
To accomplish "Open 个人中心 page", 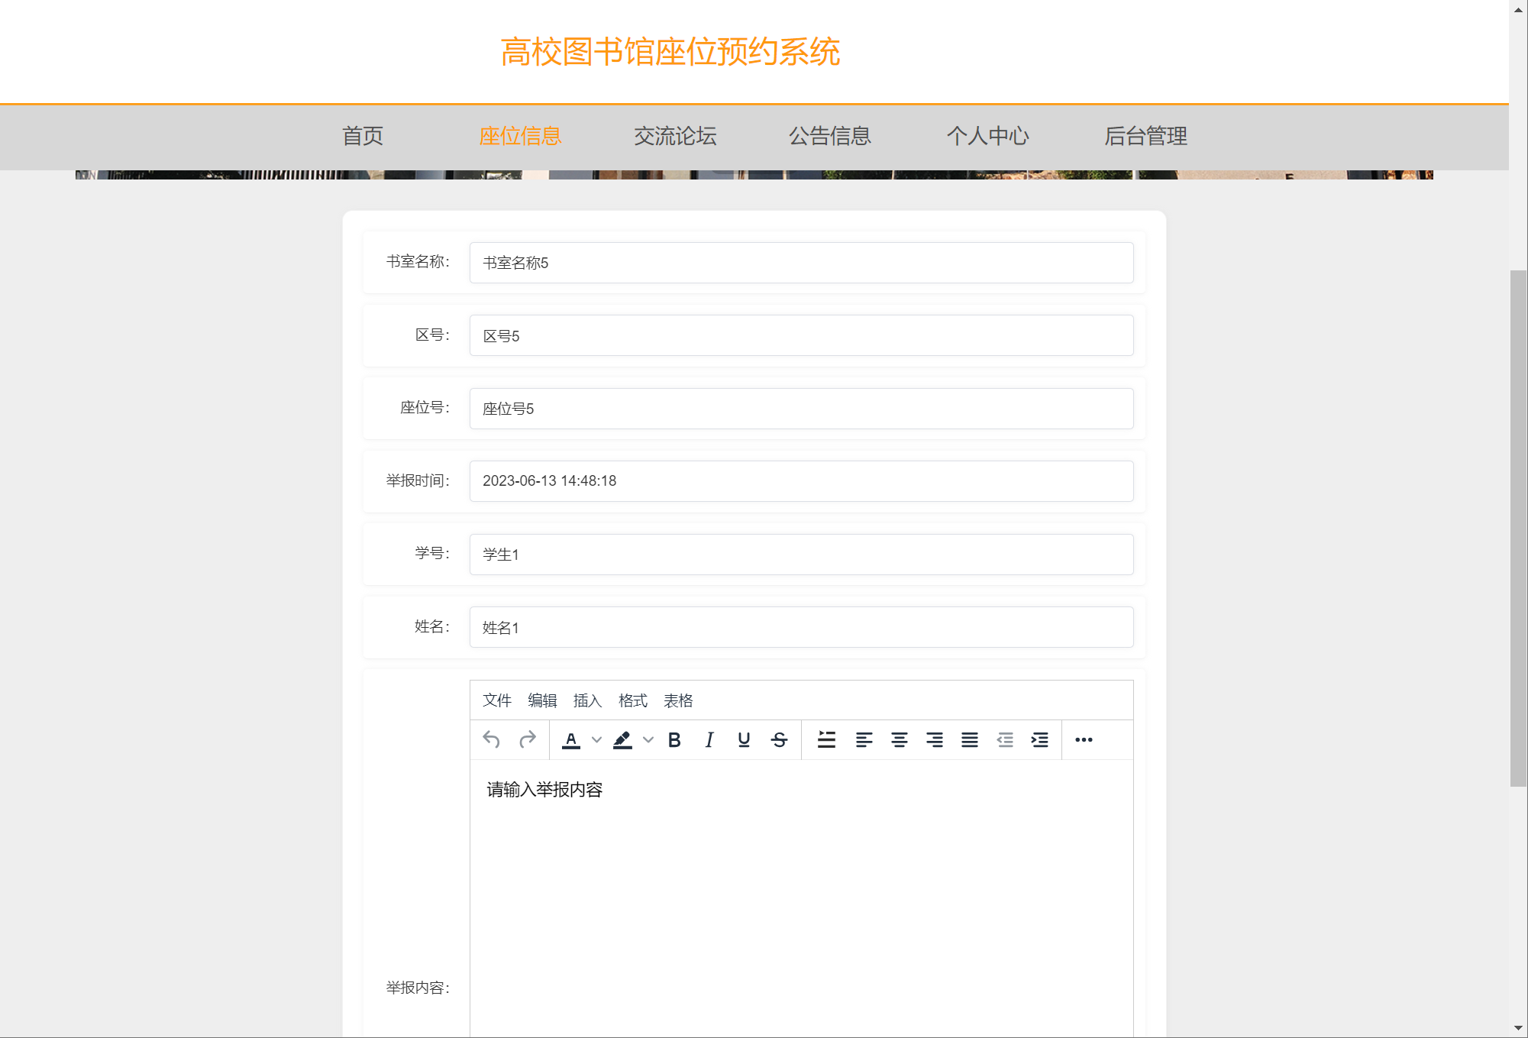I will pyautogui.click(x=987, y=136).
